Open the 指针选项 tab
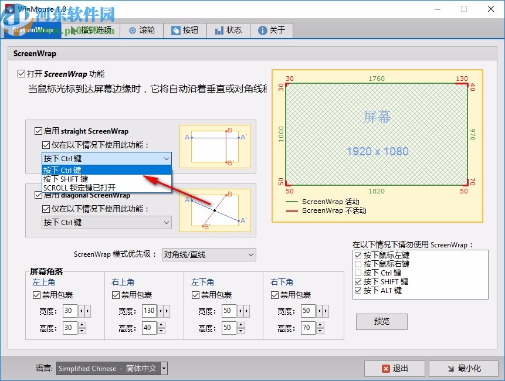Viewport: 505px width, 381px height. click(90, 30)
